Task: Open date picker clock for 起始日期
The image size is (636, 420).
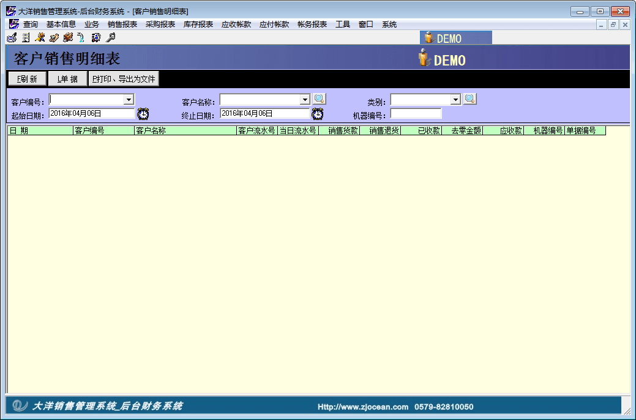Action: point(143,114)
